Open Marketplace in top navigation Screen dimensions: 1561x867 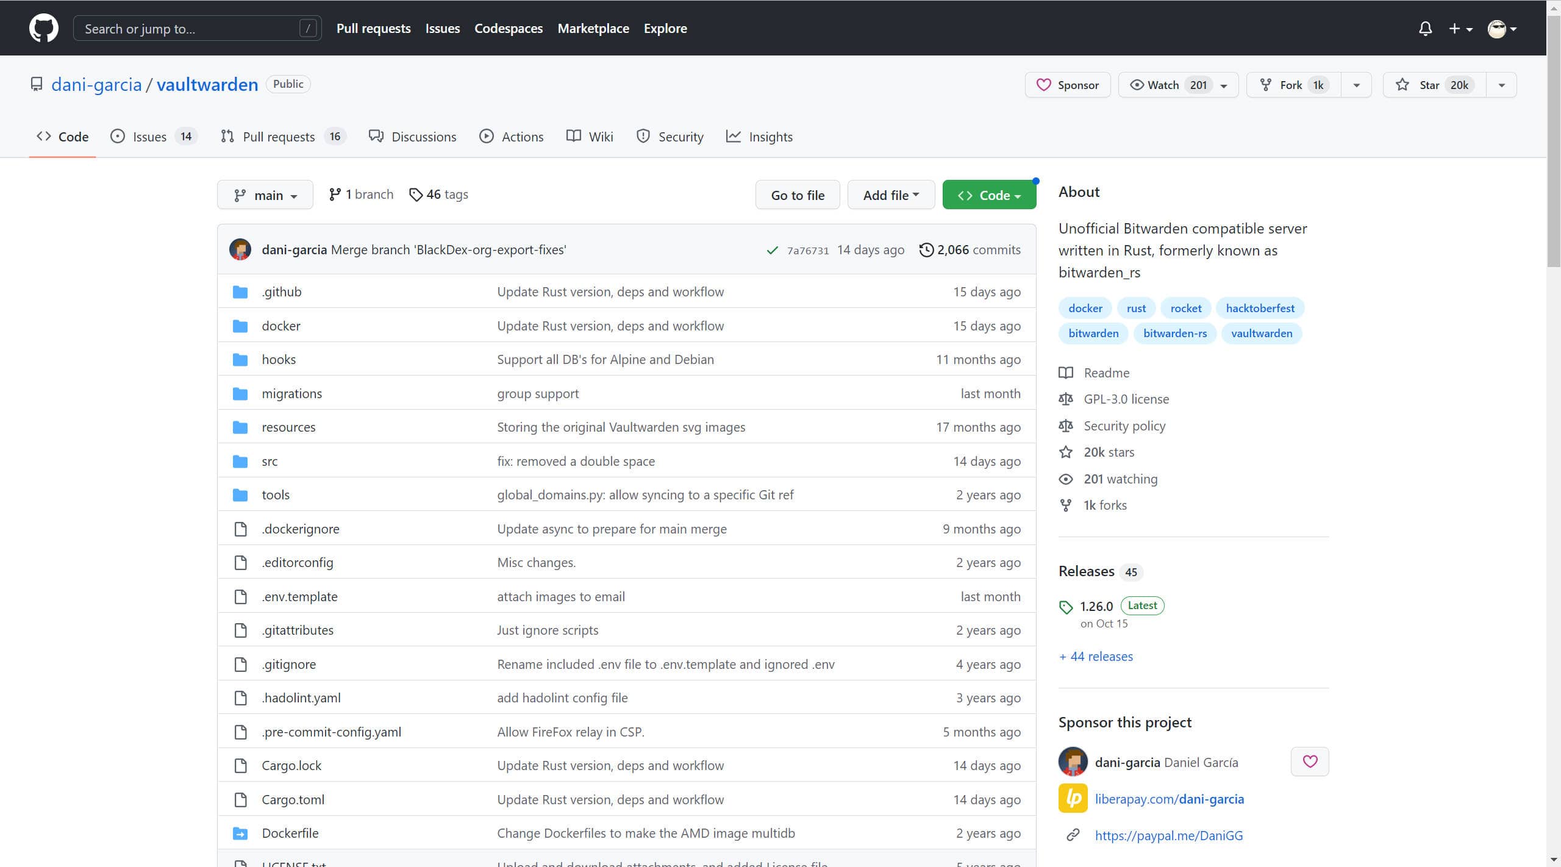point(593,28)
